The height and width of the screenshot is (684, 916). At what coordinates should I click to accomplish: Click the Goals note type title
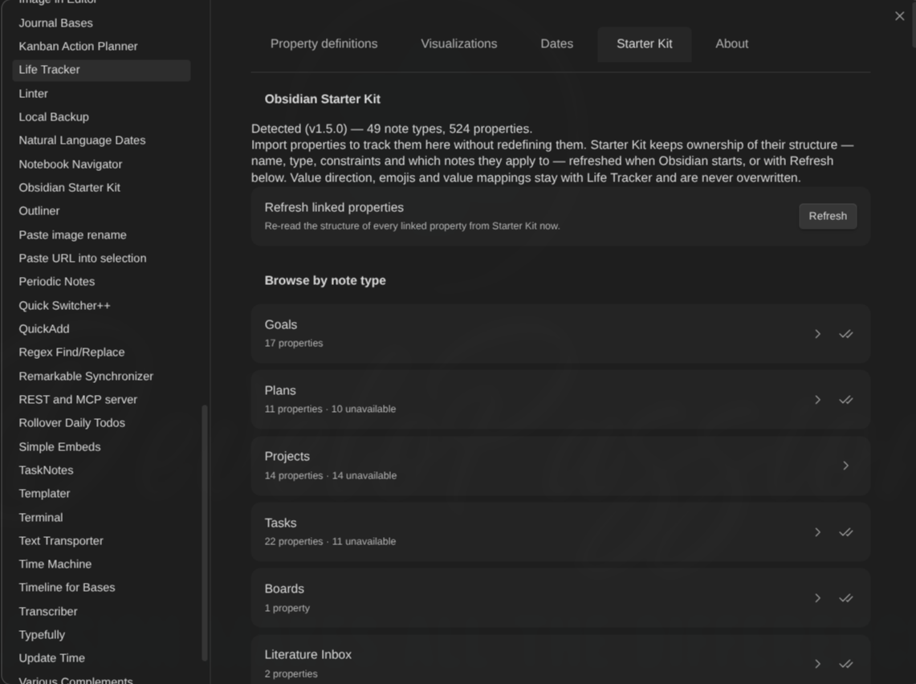[x=280, y=325]
